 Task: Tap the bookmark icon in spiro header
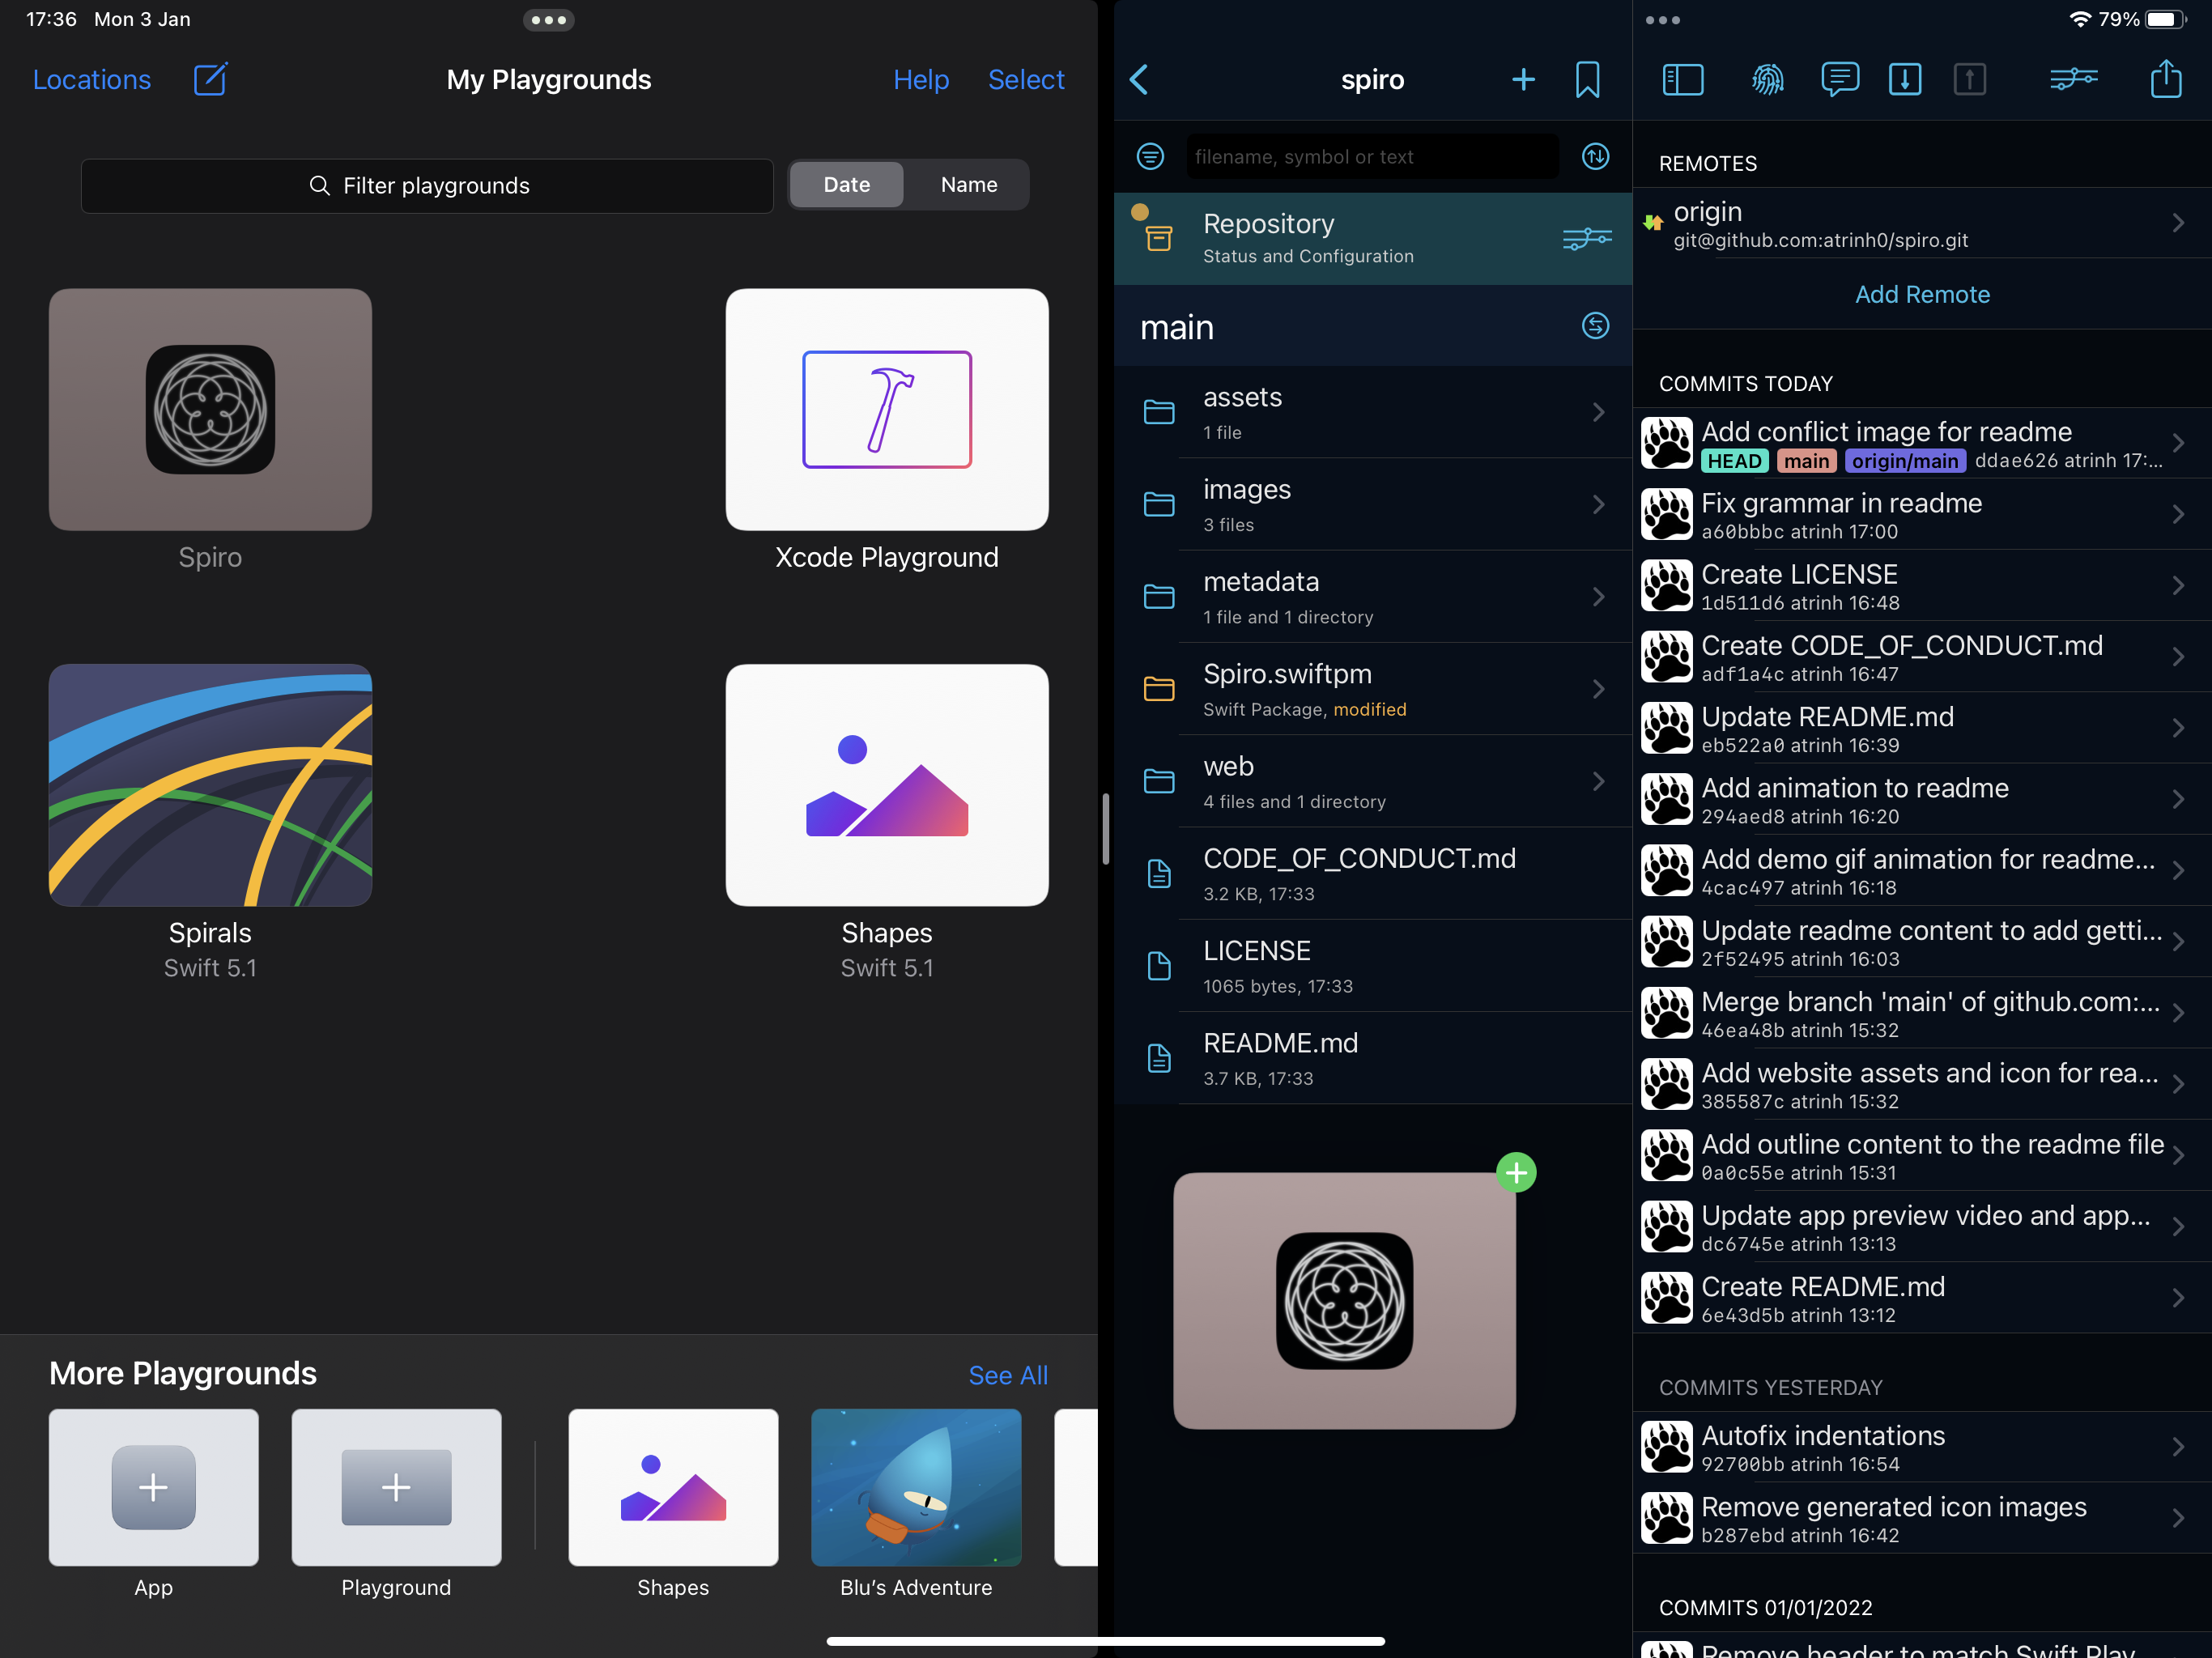1587,79
